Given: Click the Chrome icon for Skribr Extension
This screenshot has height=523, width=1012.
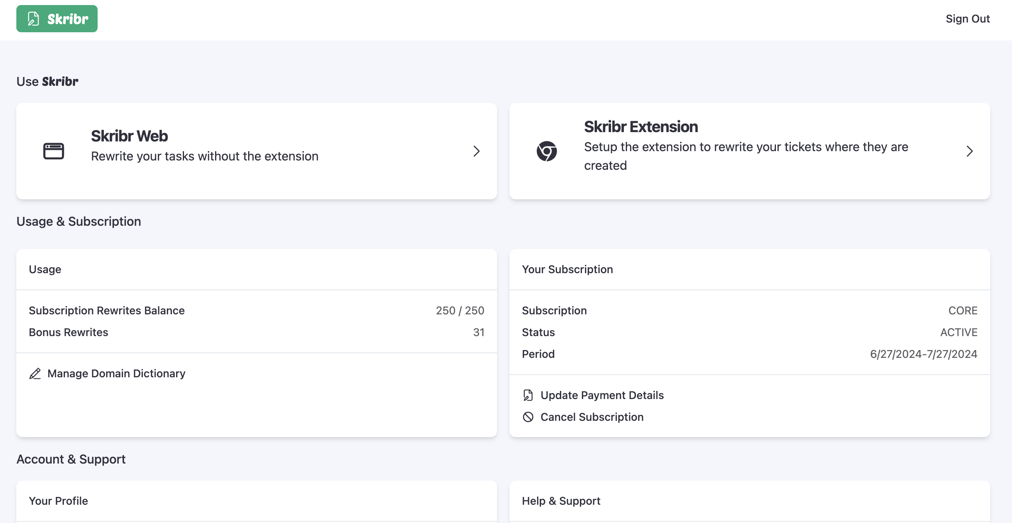Looking at the screenshot, I should (546, 151).
